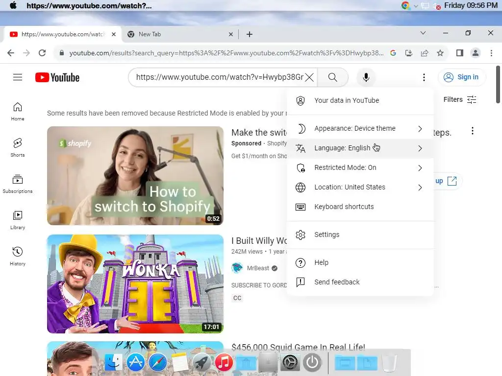Open the Chrome three-dot menu
This screenshot has width=502, height=376.
tap(491, 53)
